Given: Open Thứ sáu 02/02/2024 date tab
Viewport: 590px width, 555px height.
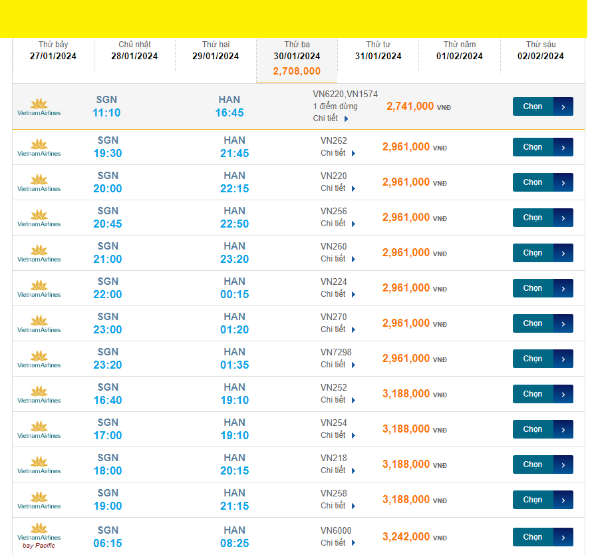Looking at the screenshot, I should [x=540, y=51].
